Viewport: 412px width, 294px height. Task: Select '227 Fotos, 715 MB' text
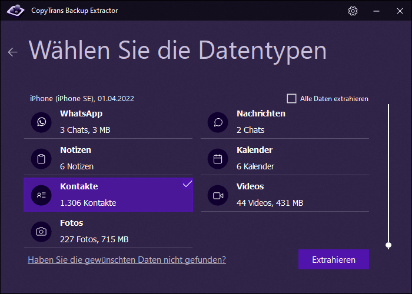coord(94,239)
